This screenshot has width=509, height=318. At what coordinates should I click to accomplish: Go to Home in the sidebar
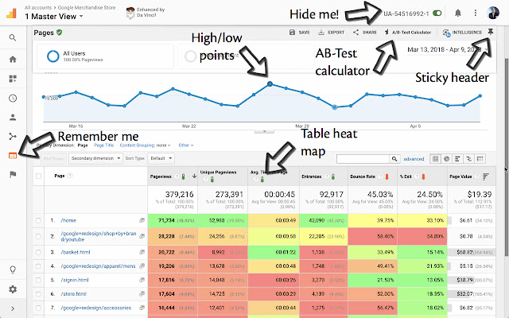pyautogui.click(x=13, y=59)
